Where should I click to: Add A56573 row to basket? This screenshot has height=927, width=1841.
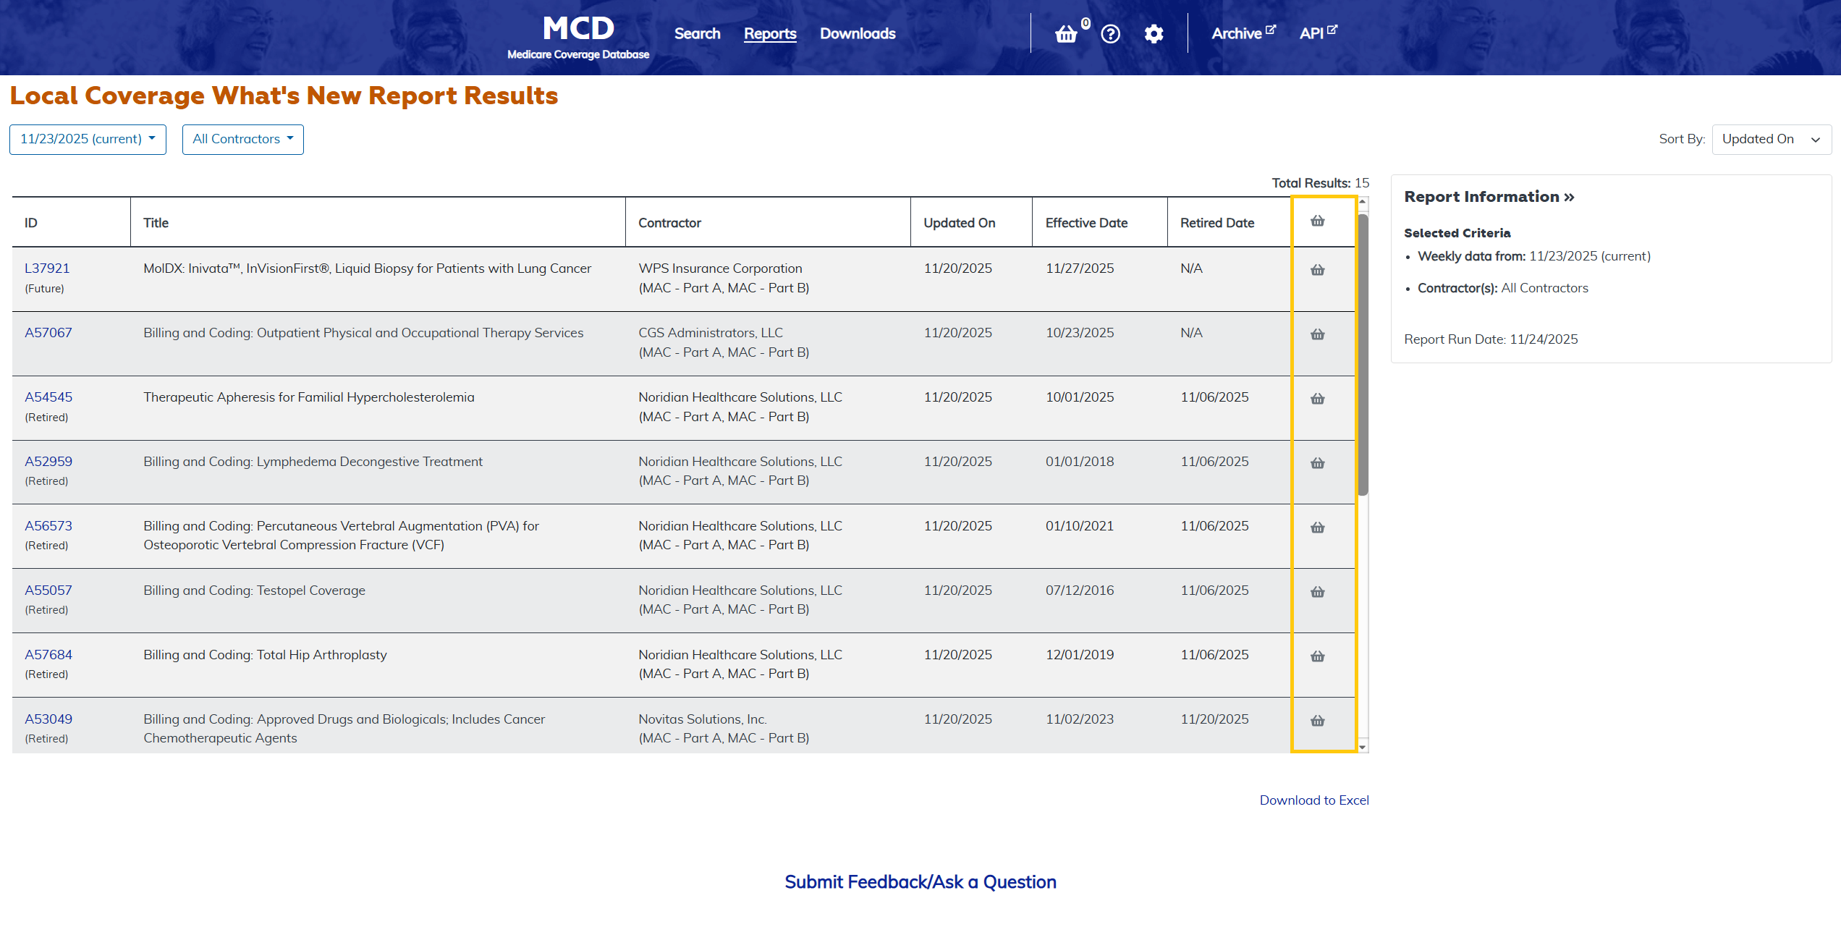pyautogui.click(x=1317, y=528)
